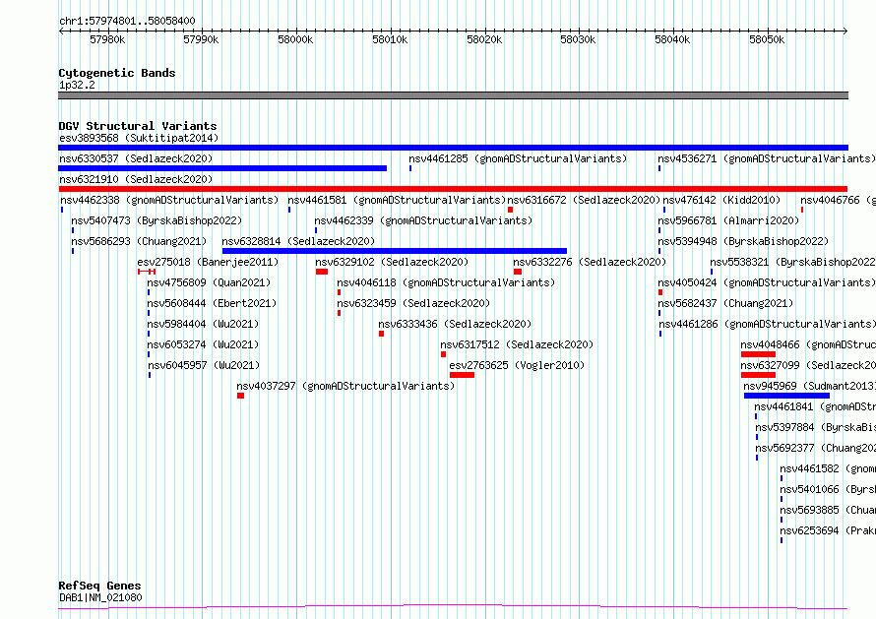Click nsv5686293 (Chuang2021) variant label

(139, 241)
